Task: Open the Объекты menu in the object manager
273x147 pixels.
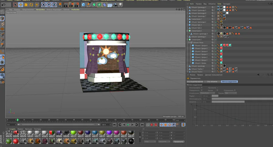Action: point(212,4)
